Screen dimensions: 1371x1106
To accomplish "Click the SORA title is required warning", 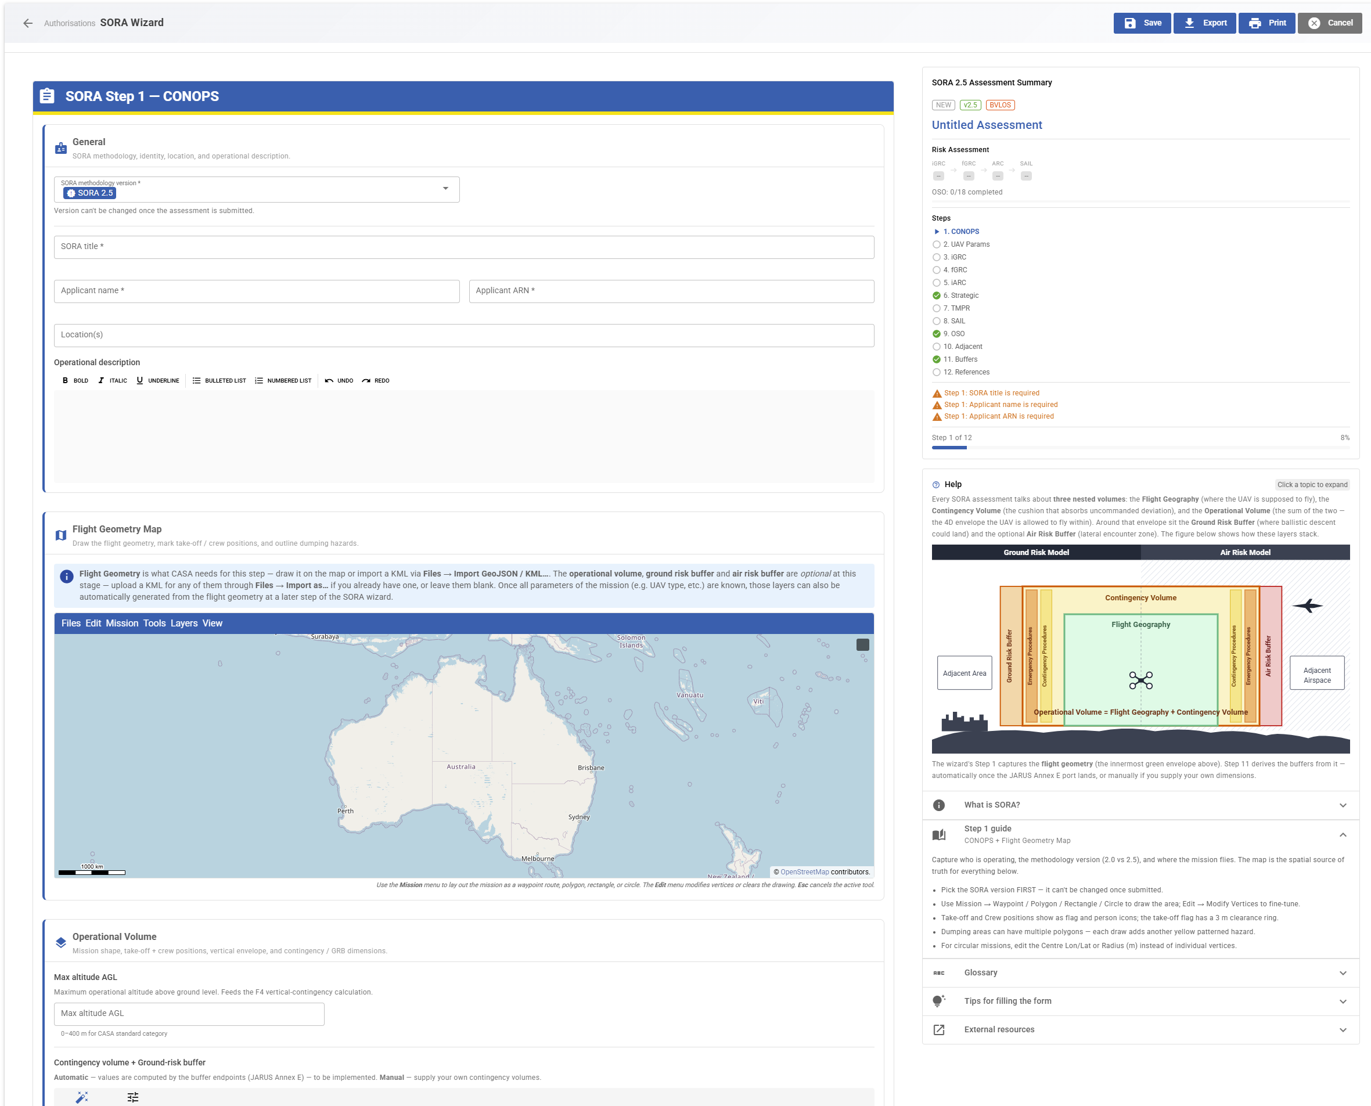I will pyautogui.click(x=985, y=393).
